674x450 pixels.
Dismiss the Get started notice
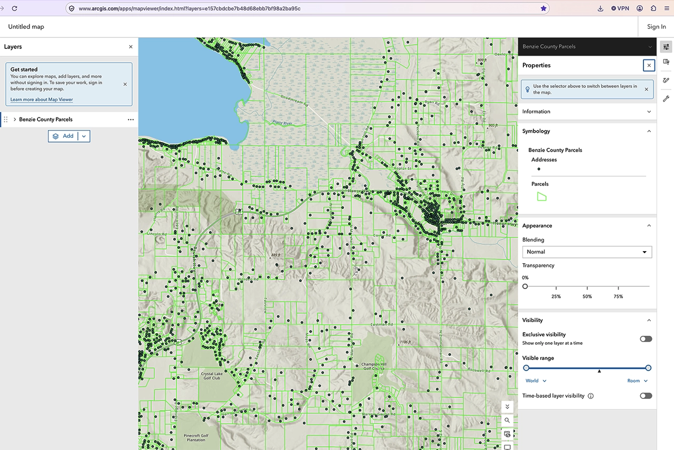point(125,84)
